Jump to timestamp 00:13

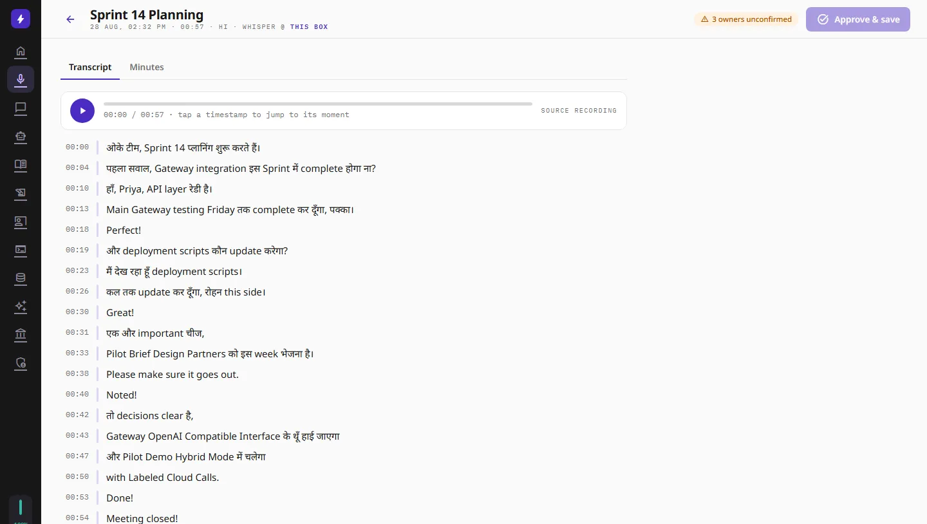coord(77,209)
